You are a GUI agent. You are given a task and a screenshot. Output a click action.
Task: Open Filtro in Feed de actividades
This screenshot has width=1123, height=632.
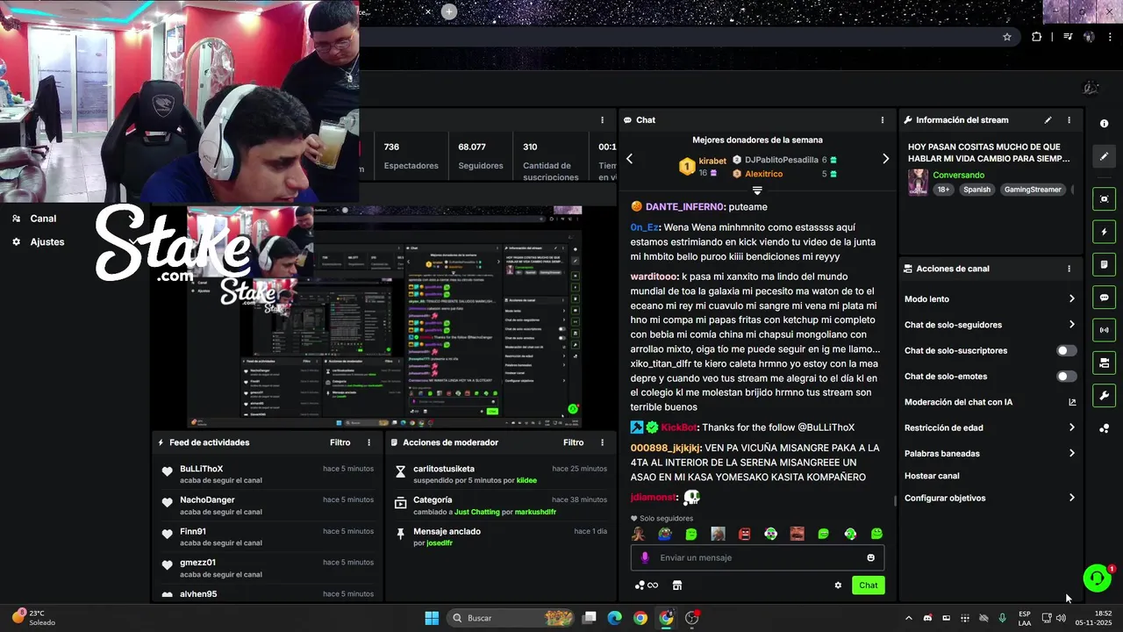click(x=340, y=442)
